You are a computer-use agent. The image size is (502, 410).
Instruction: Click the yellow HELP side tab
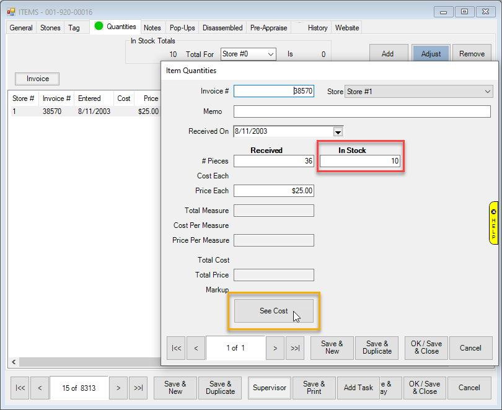[x=493, y=222]
